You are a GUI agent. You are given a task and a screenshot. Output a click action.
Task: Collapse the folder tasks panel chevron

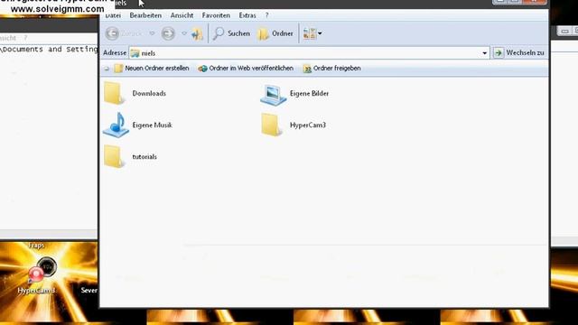(x=107, y=69)
